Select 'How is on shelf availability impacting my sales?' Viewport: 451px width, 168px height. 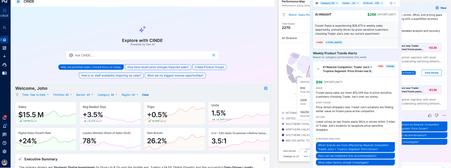coord(111,76)
